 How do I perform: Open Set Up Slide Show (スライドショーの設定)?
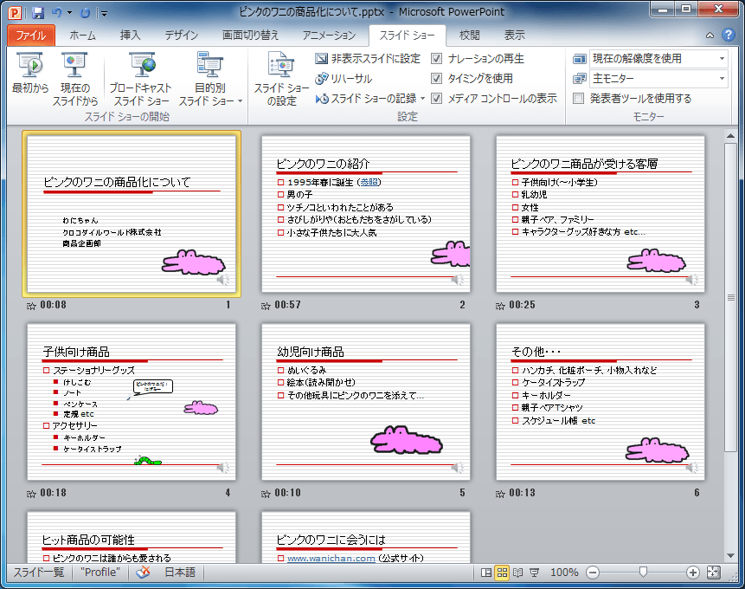pos(281,79)
